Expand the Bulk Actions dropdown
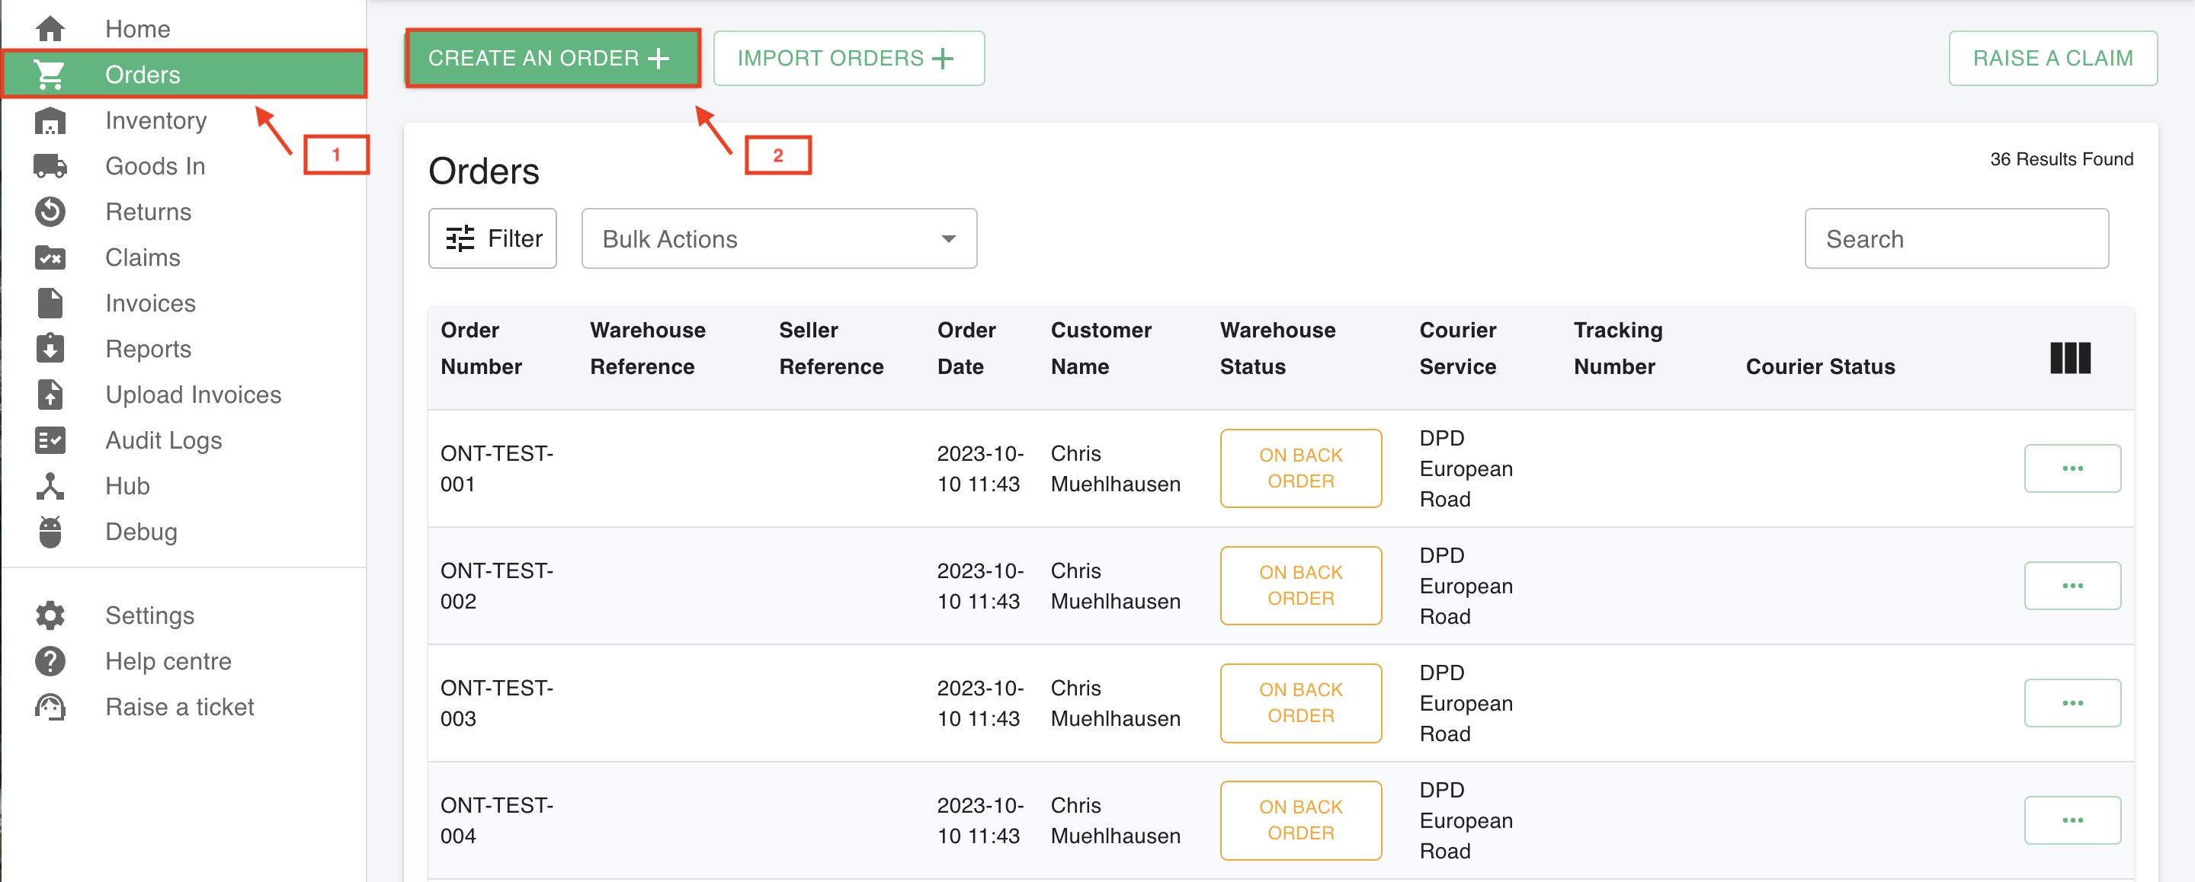 click(x=779, y=238)
